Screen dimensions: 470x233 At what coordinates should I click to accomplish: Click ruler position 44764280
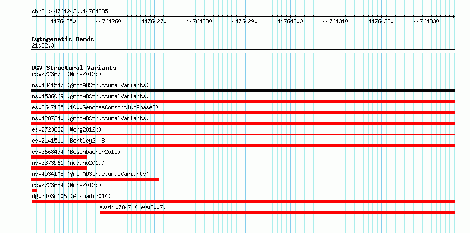199,21
